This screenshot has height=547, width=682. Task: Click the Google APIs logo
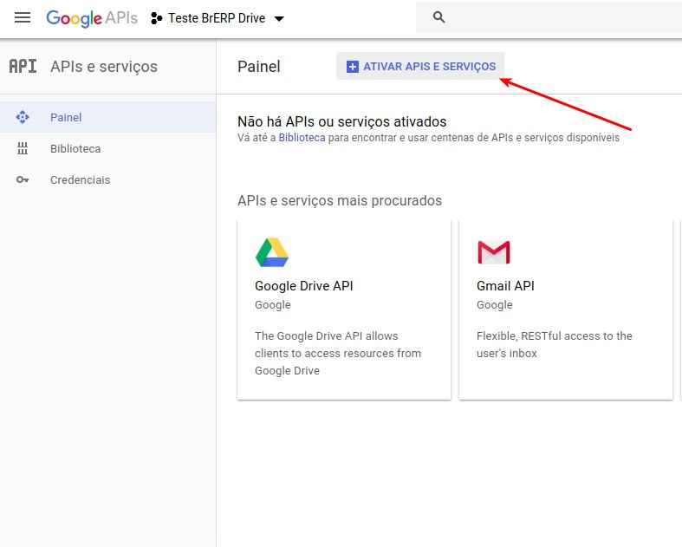pyautogui.click(x=91, y=18)
